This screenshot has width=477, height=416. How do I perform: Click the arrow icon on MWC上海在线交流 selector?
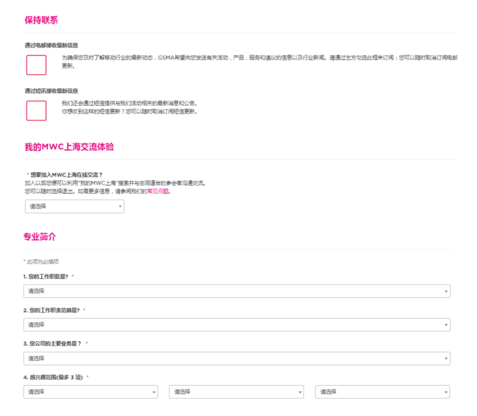120,207
